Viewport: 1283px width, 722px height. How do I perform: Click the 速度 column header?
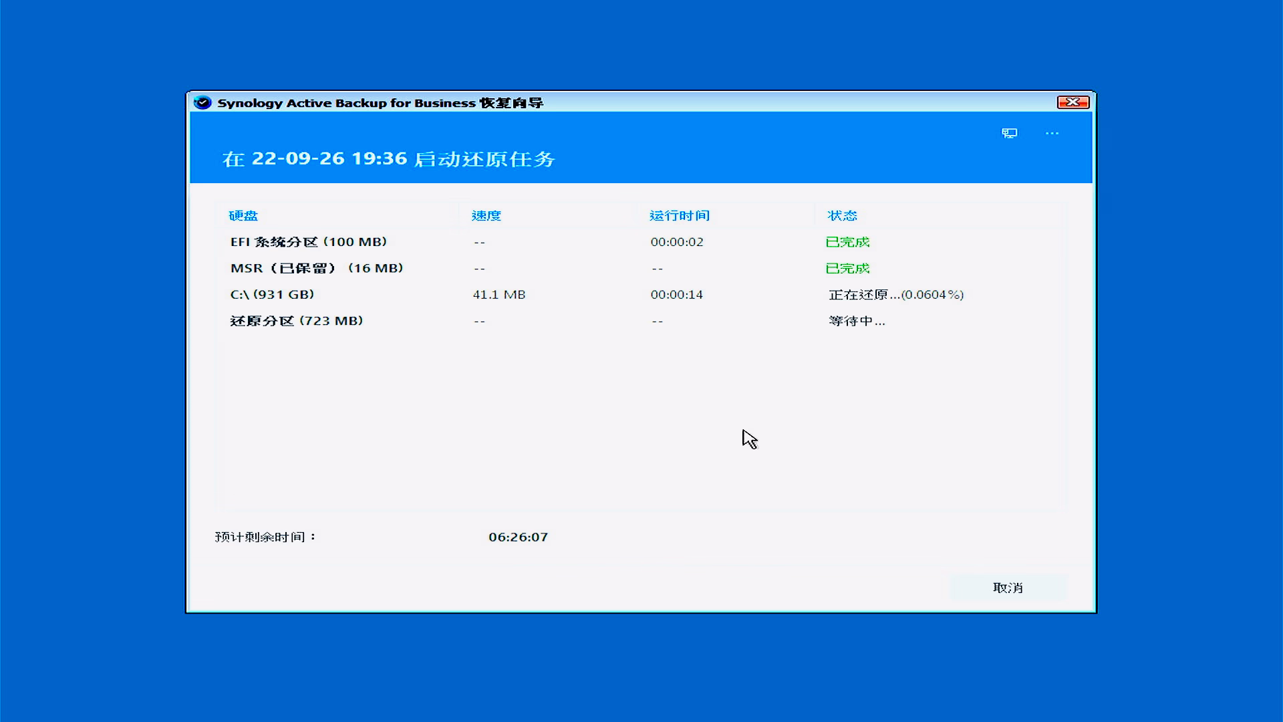[486, 215]
